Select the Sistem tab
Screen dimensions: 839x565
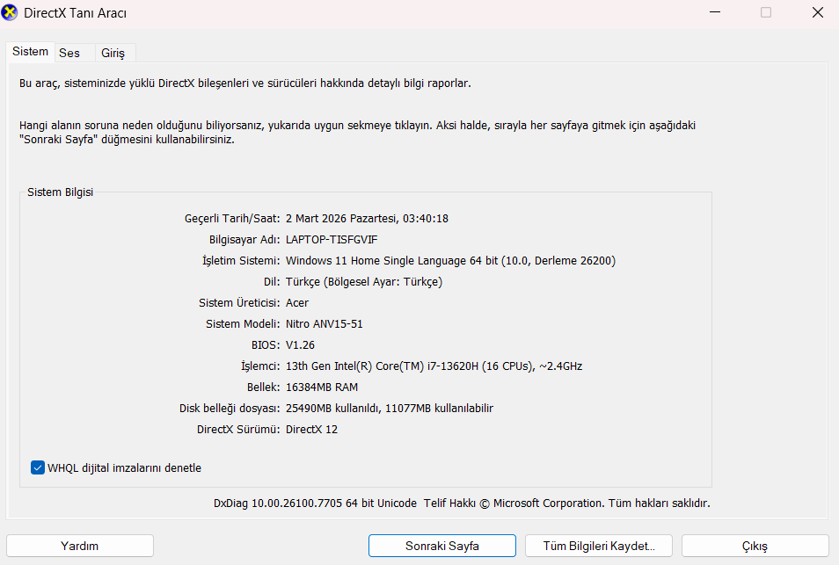pos(30,52)
